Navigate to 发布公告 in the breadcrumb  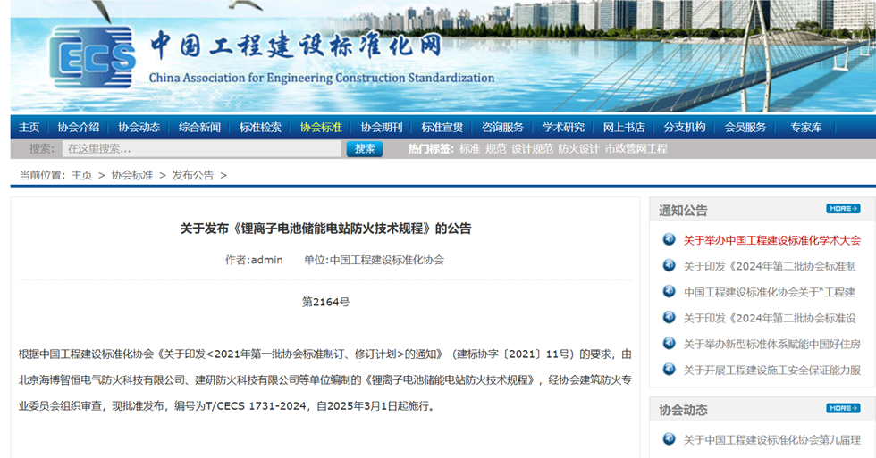(193, 175)
